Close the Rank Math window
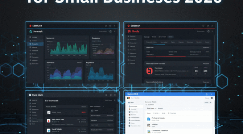This screenshot has width=243, height=134. click(x=115, y=95)
